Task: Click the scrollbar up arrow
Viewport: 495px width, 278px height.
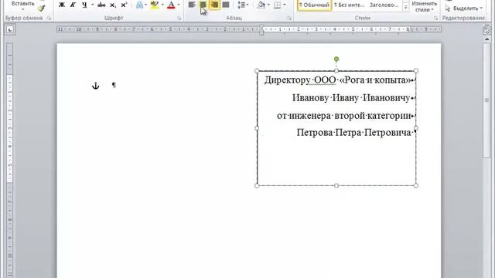Action: tap(486, 39)
